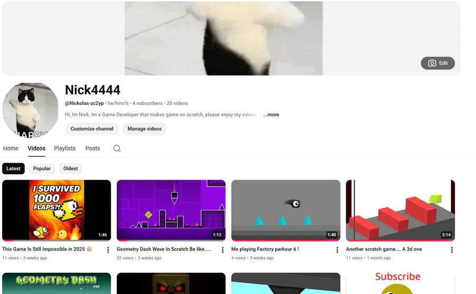The image size is (476, 294).
Task: Open options menu for Geometry Dash Wave video
Action: [223, 250]
